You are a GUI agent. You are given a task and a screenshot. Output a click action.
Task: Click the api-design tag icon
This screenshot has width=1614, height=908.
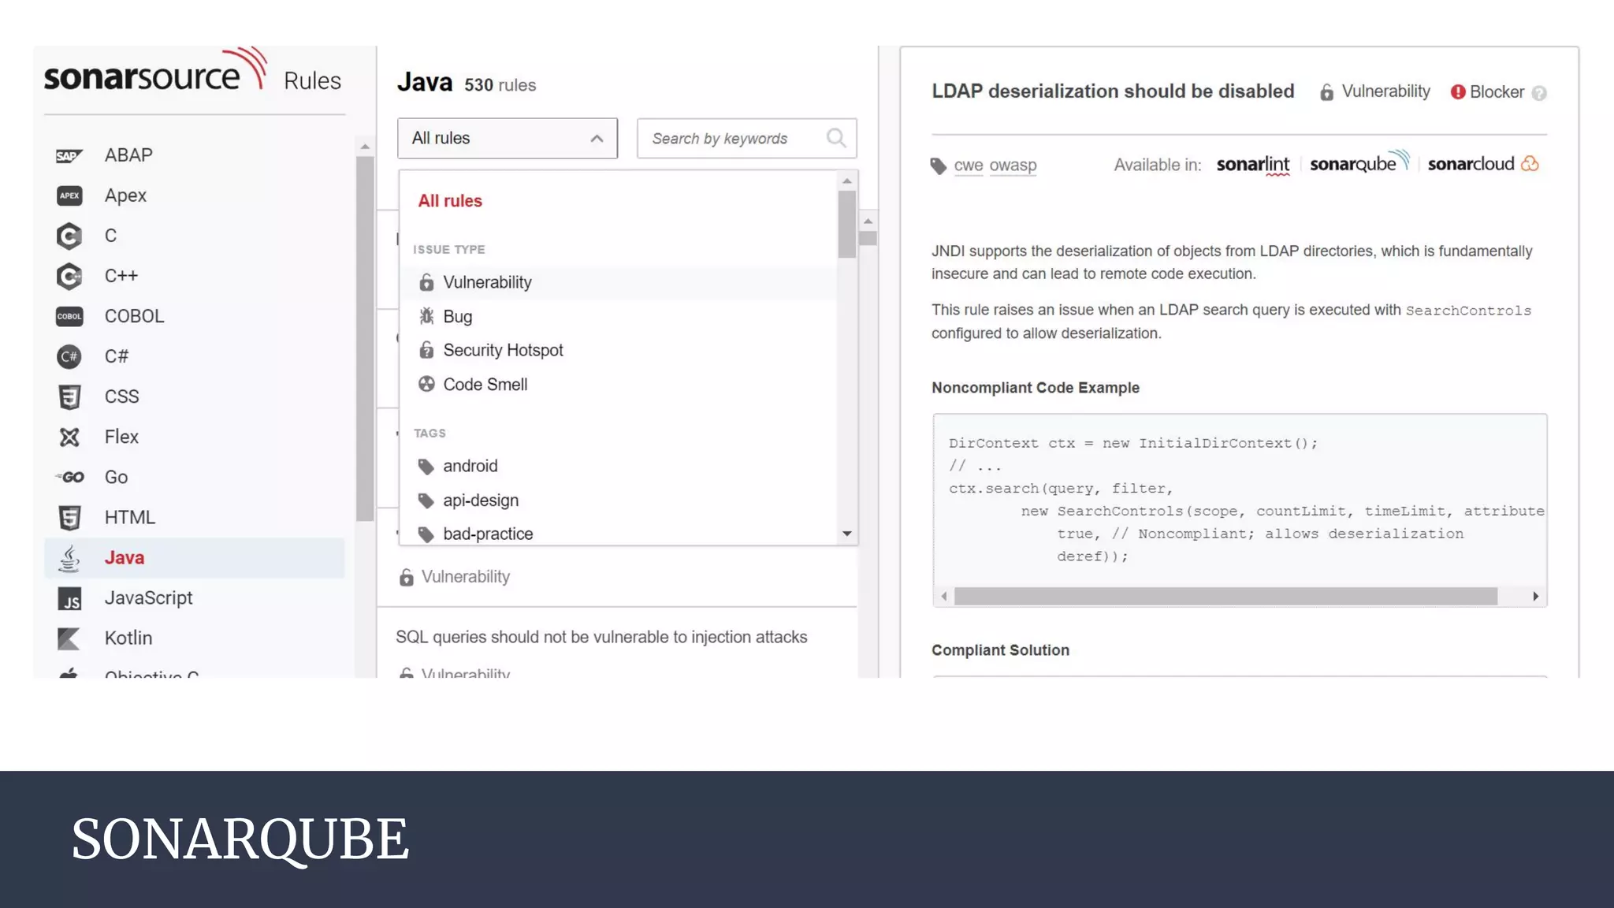point(426,501)
